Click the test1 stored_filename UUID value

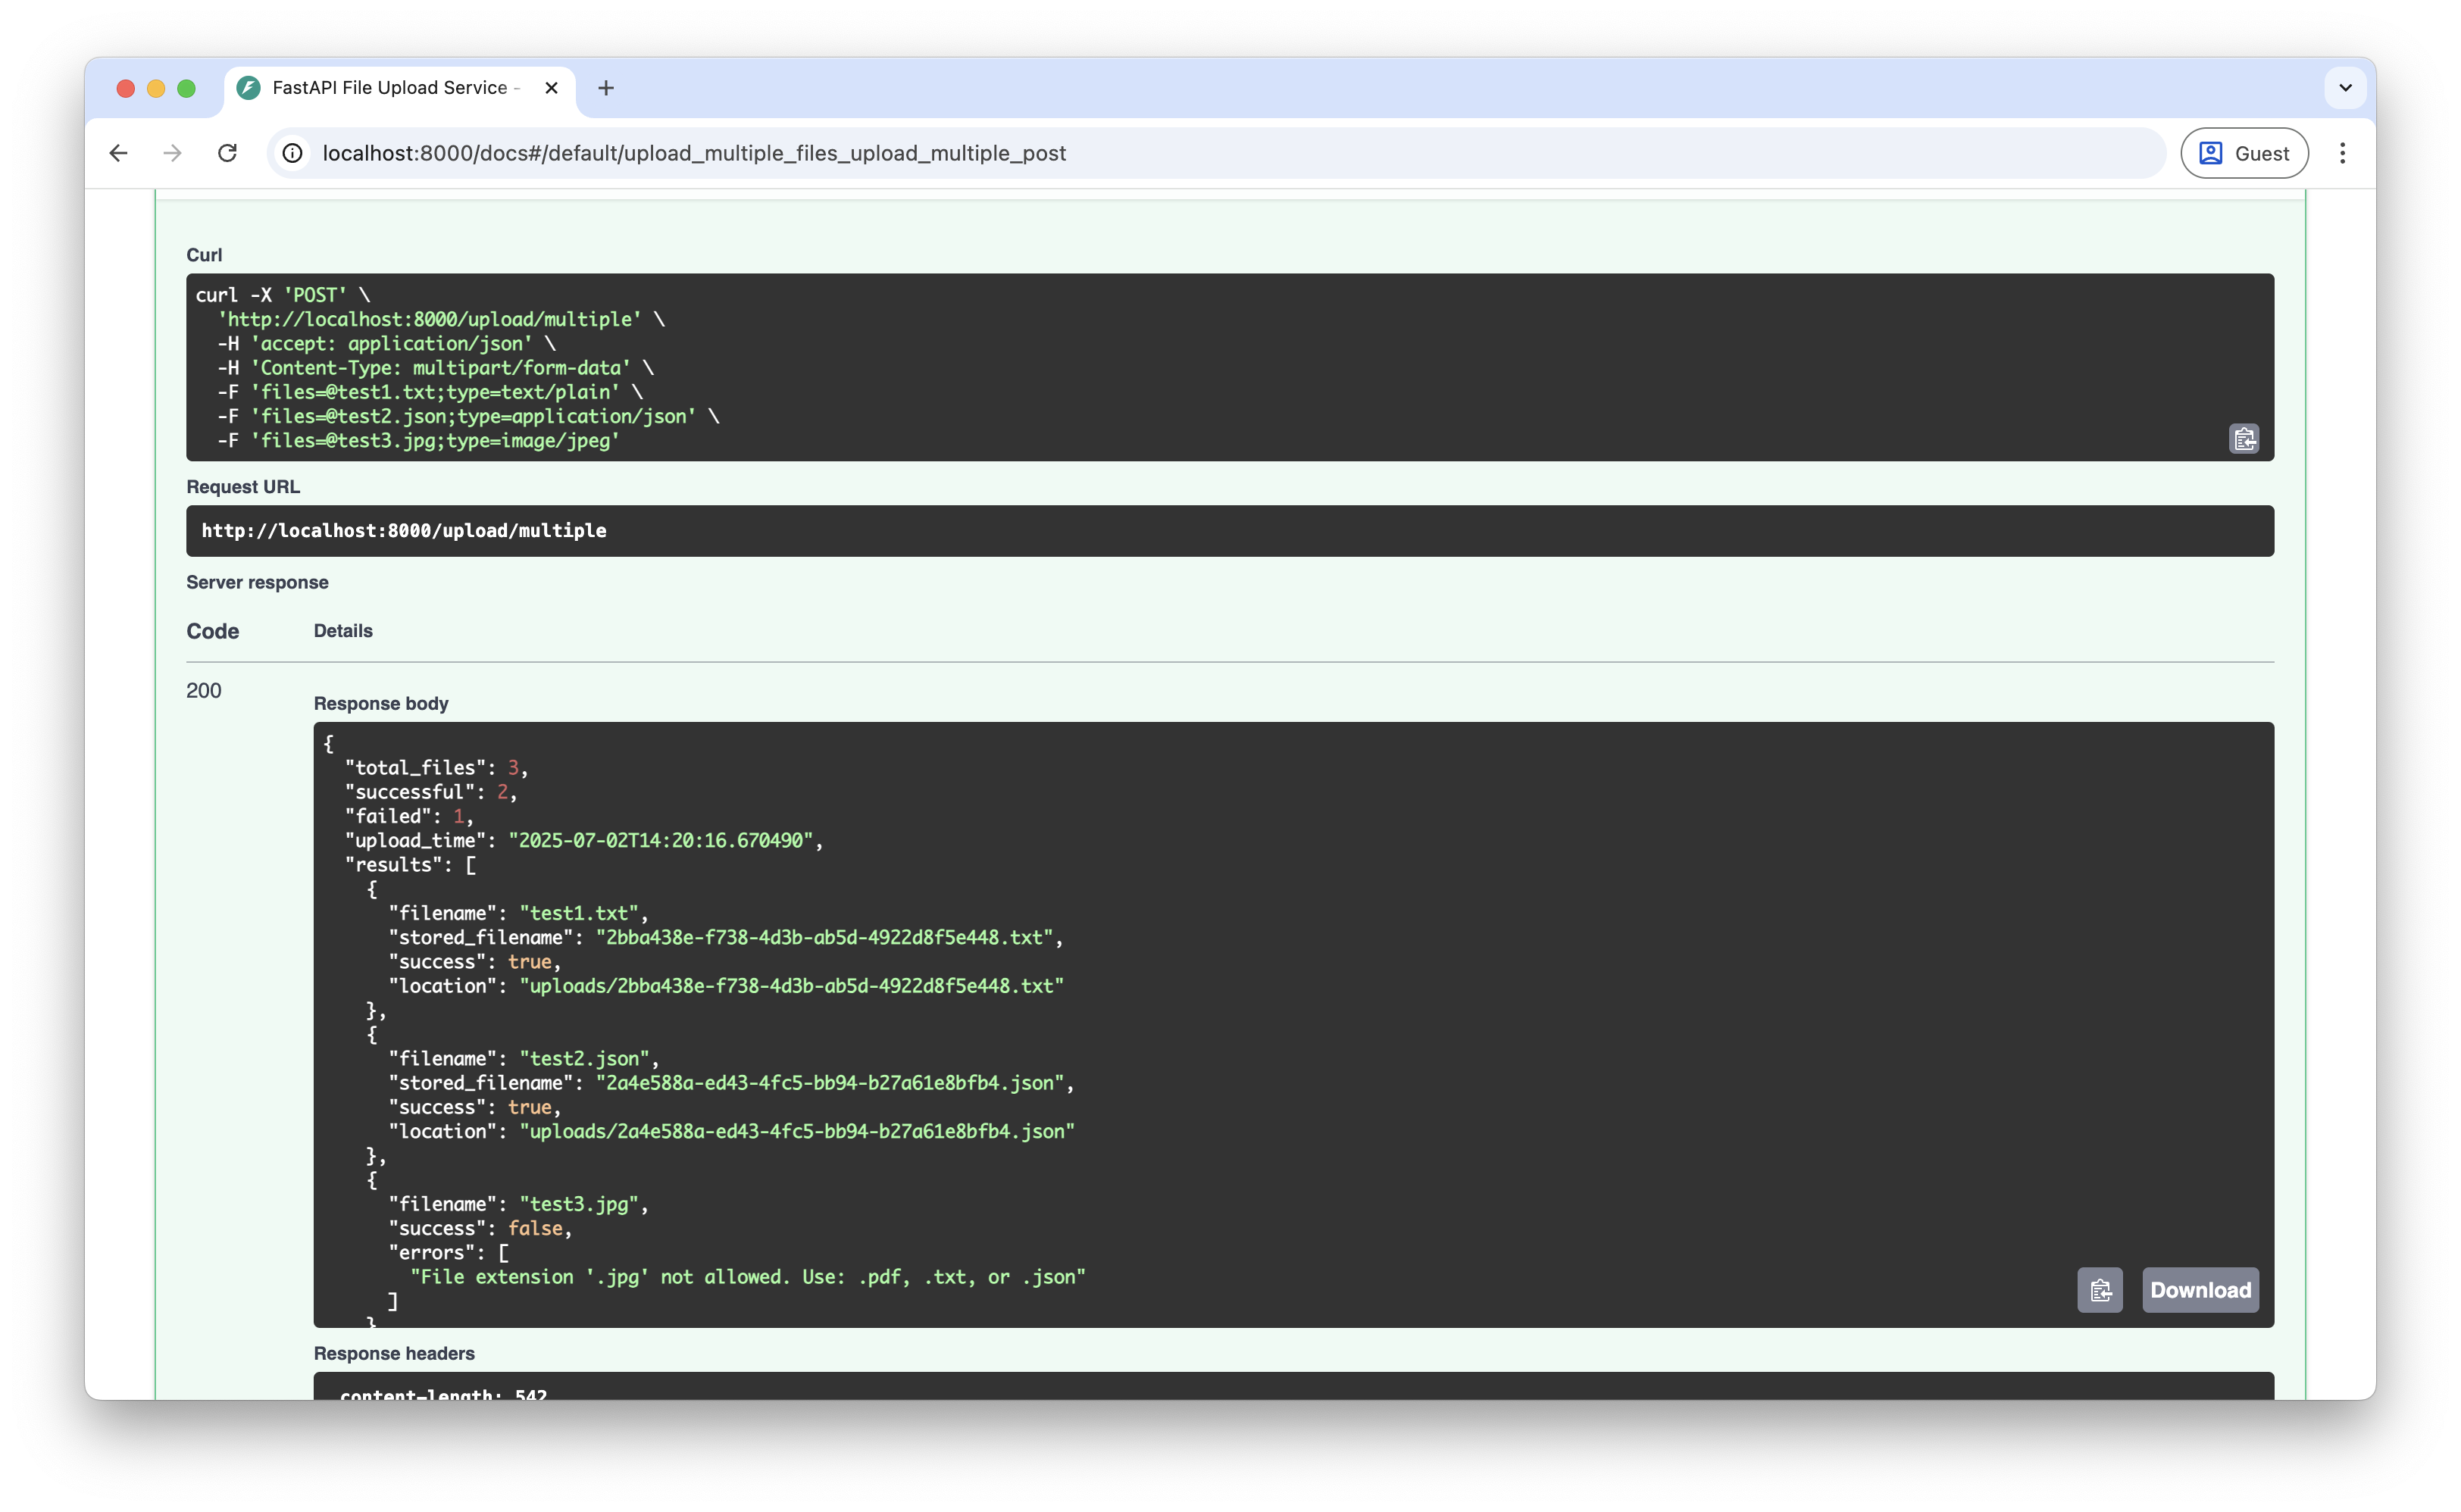click(824, 938)
